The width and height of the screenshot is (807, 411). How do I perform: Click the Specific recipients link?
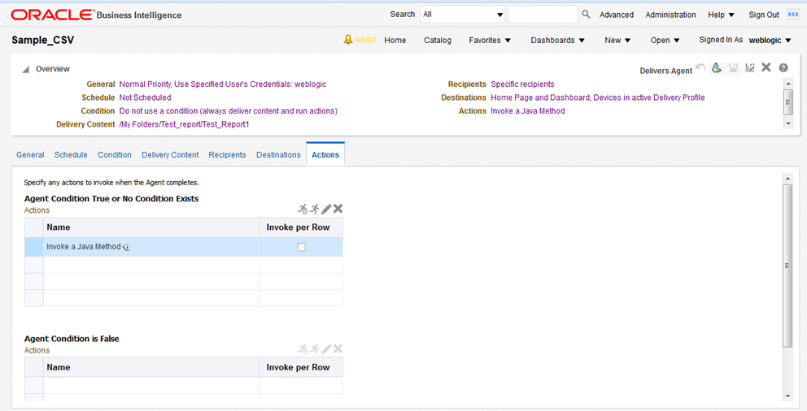tap(522, 84)
